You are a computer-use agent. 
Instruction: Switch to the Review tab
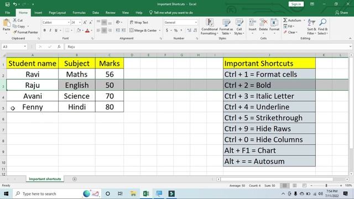coord(111,13)
